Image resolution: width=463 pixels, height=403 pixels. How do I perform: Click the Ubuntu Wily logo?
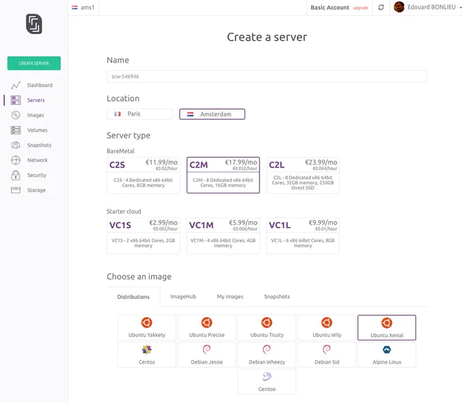pyautogui.click(x=327, y=323)
